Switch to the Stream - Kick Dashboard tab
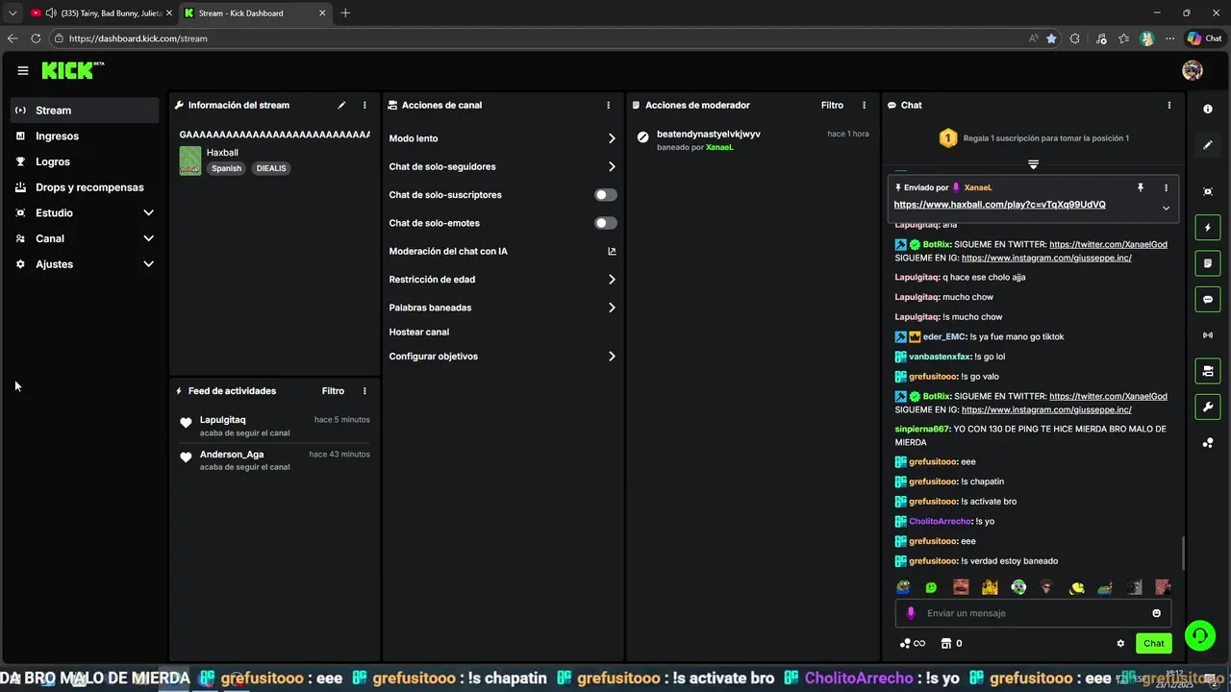The image size is (1231, 692). click(255, 12)
